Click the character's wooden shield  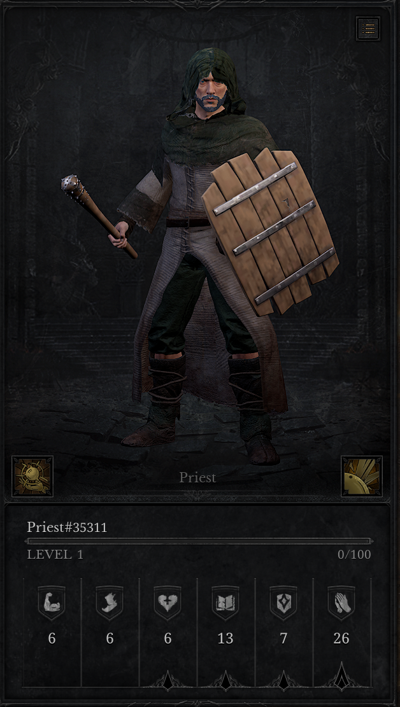click(270, 231)
